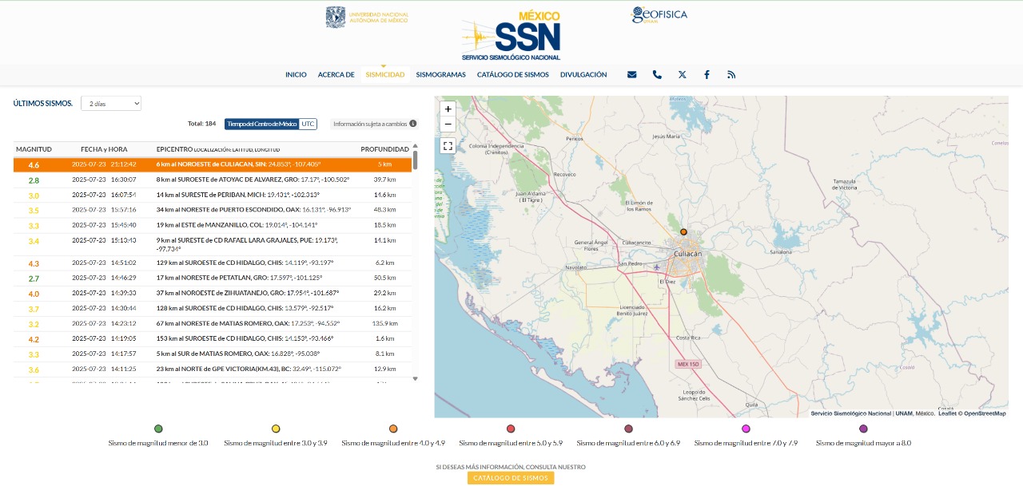Click the 'Total: 184' count text
Image resolution: width=1023 pixels, height=486 pixels.
pos(201,124)
